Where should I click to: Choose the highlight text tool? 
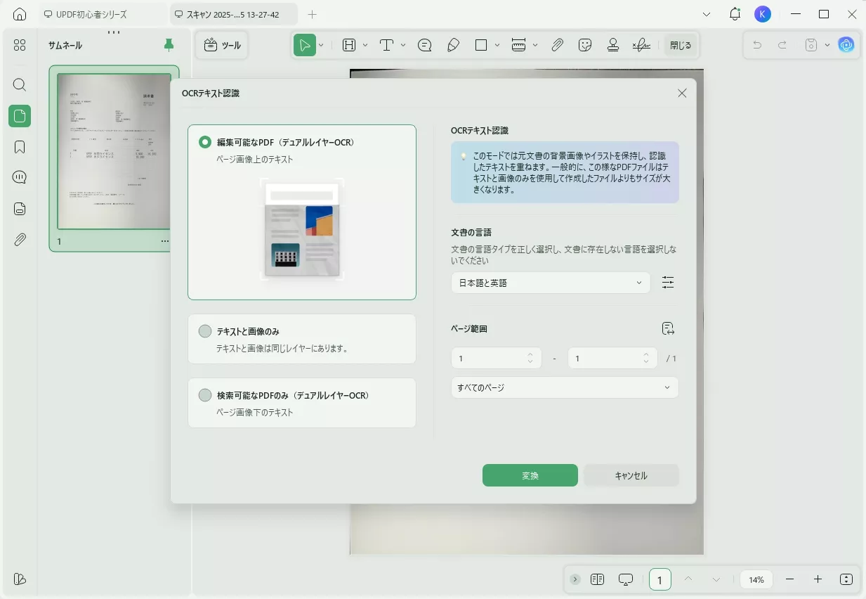[x=349, y=45]
